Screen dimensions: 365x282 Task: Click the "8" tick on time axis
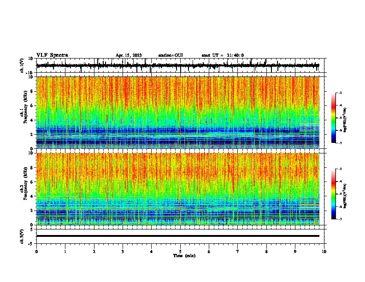(266, 252)
